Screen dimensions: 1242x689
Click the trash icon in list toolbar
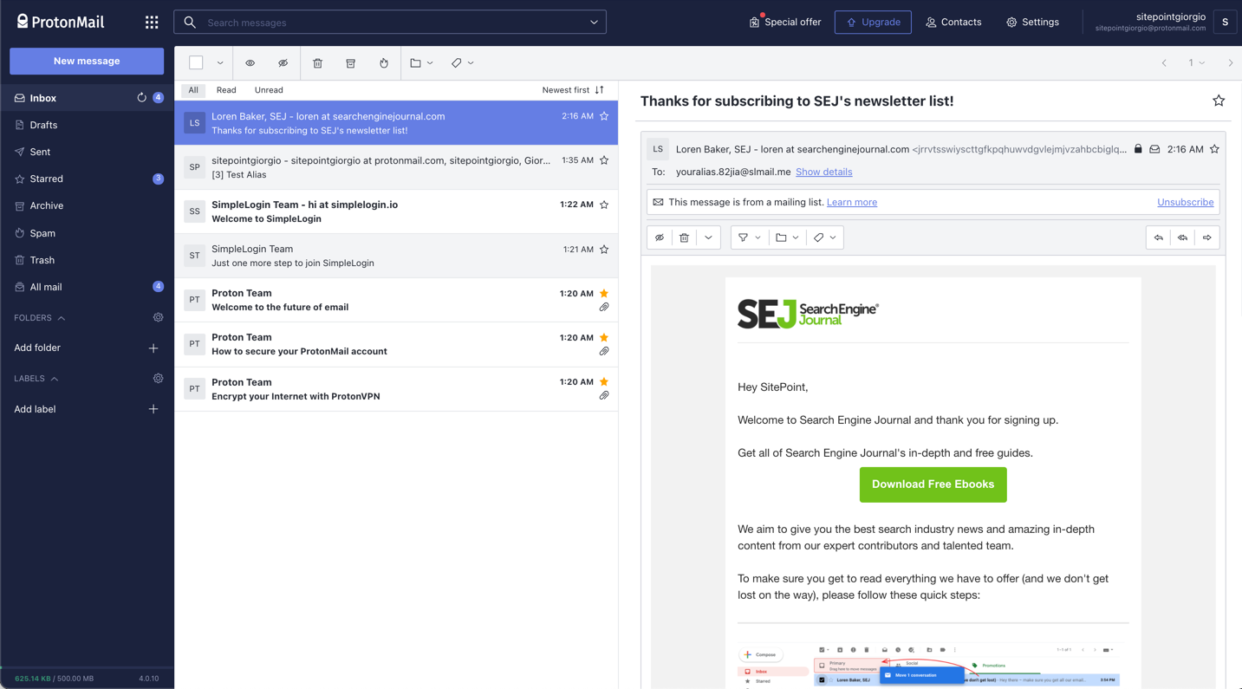[317, 63]
